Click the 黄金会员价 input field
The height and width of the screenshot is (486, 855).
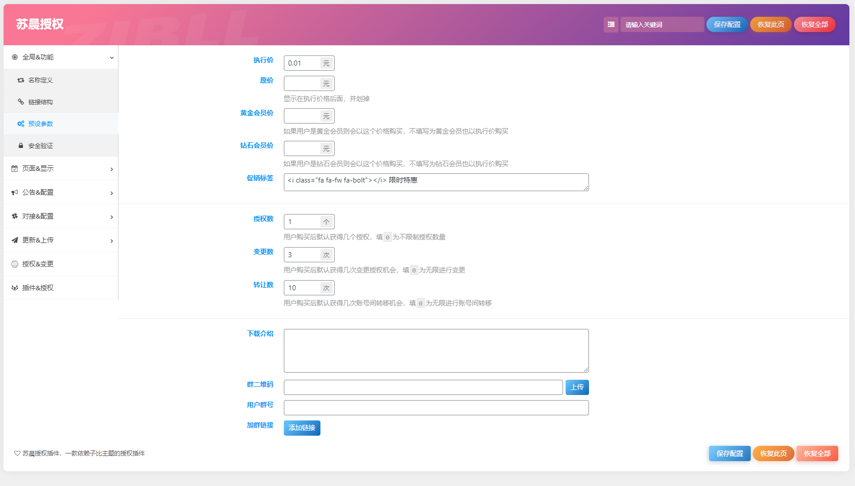coord(302,116)
